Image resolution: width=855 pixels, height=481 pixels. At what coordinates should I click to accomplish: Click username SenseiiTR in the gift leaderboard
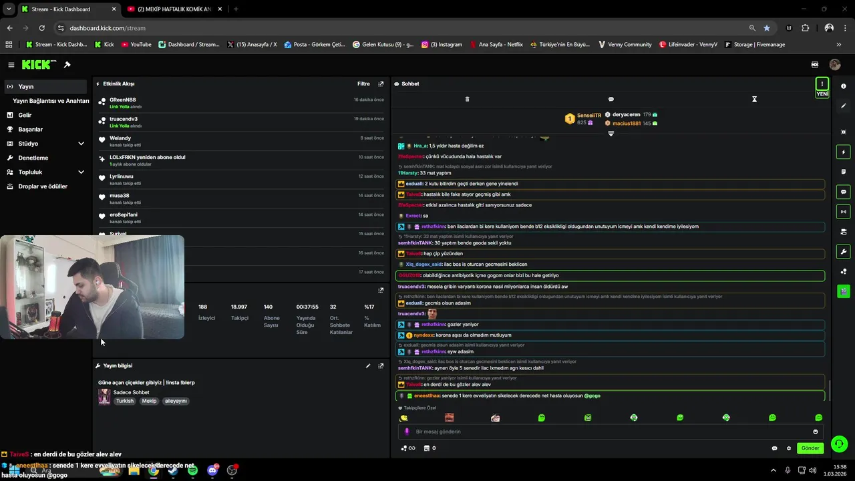pos(589,116)
